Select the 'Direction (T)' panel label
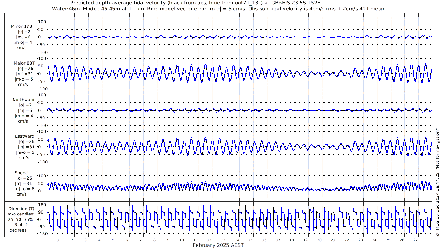Image resolution: width=441 pixels, height=252 pixels. (22, 209)
